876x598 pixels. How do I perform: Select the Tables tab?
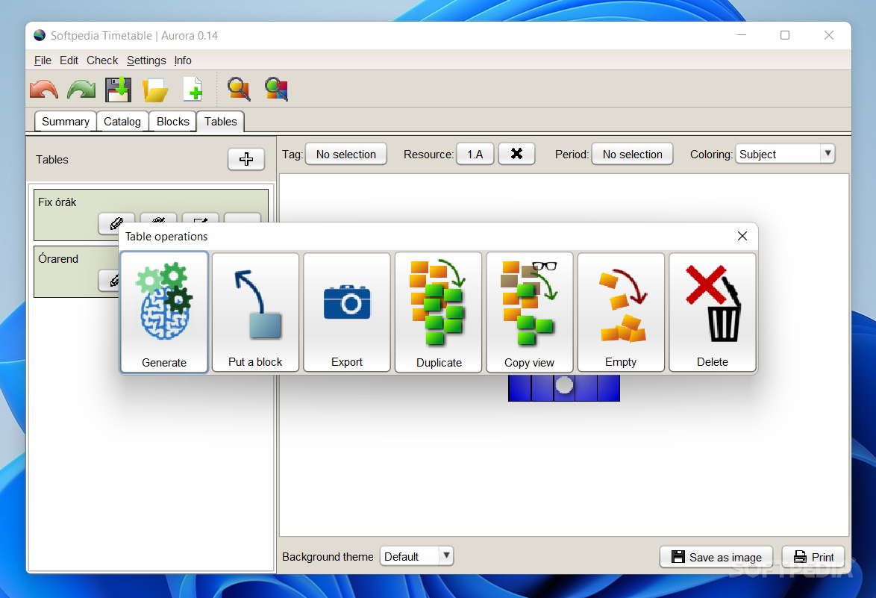221,121
